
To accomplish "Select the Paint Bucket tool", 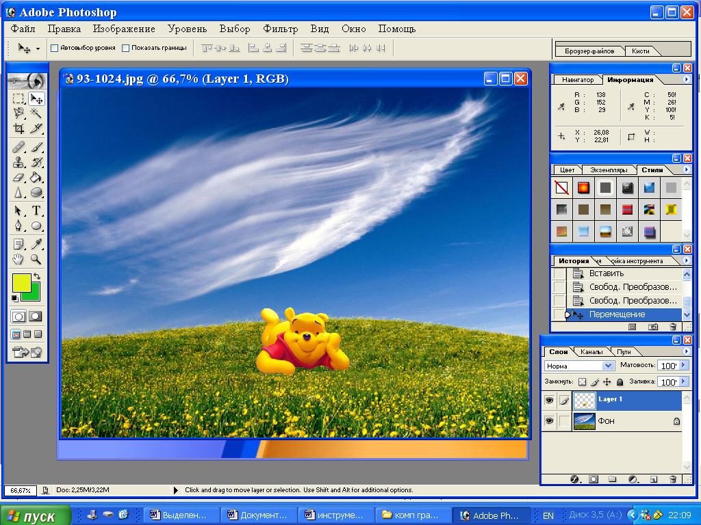I will [x=36, y=177].
